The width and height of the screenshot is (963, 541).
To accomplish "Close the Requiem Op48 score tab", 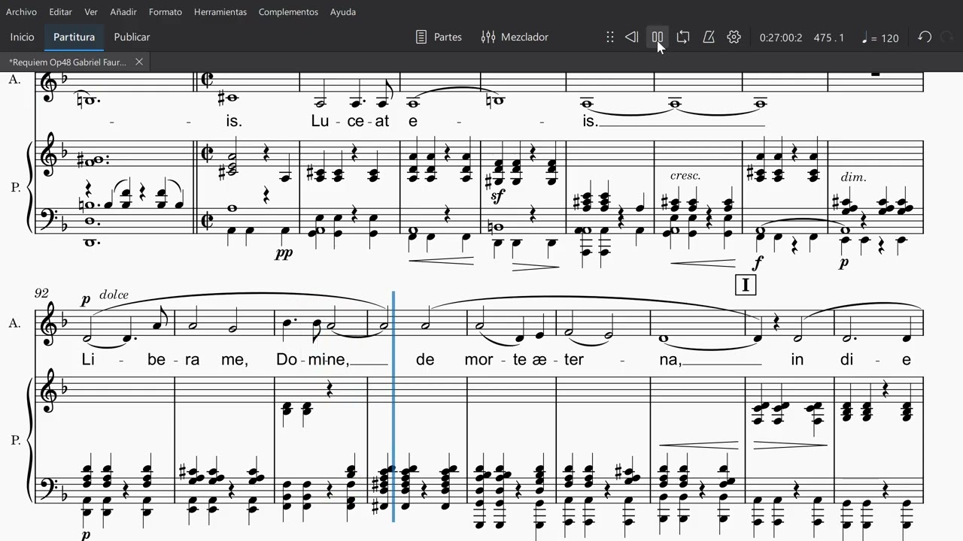I will [x=139, y=62].
